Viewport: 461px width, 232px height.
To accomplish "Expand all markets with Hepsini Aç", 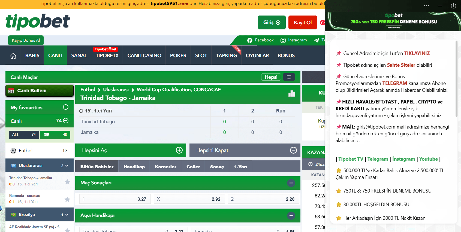I will pos(131,150).
